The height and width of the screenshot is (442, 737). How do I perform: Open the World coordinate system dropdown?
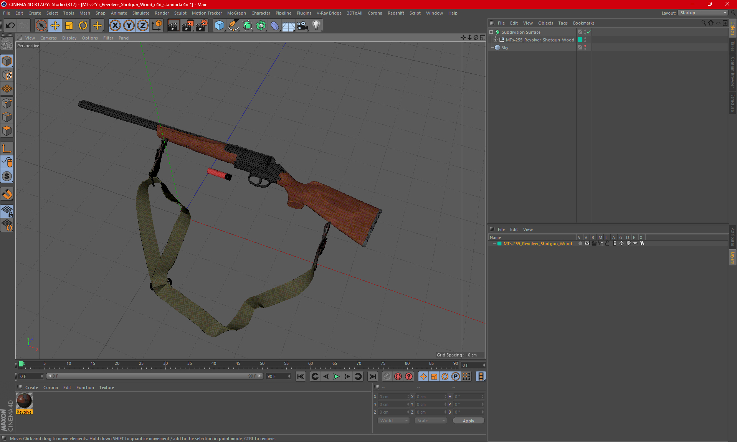click(x=394, y=421)
